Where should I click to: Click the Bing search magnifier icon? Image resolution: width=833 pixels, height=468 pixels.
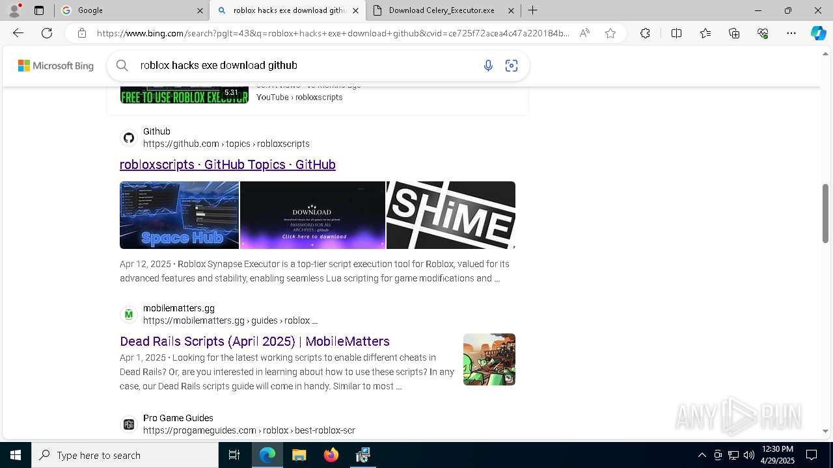click(x=122, y=65)
